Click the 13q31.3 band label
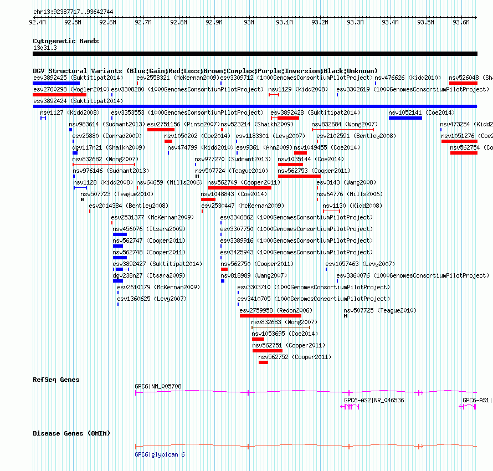Viewport: 493px width, 471px height. (x=45, y=48)
